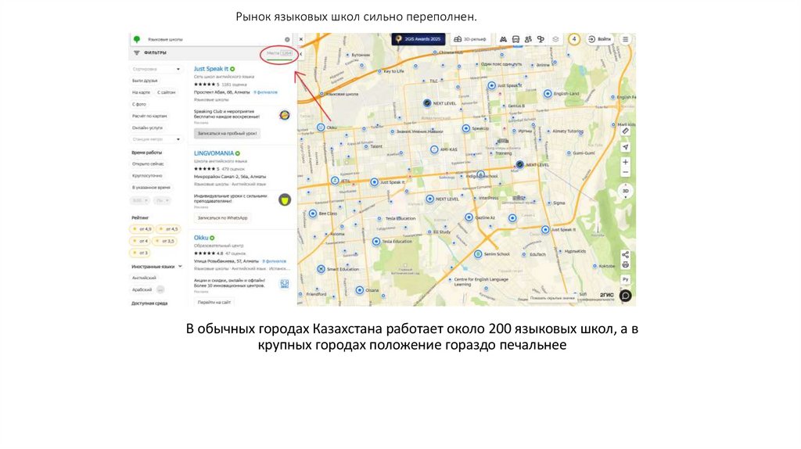This screenshot has width=801, height=449.
Task: Show more languages with the ellipsis button
Action: [x=160, y=289]
